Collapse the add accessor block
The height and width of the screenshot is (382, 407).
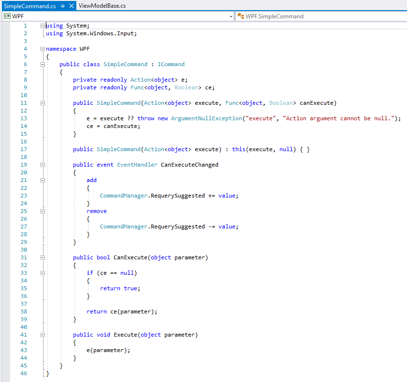point(43,180)
